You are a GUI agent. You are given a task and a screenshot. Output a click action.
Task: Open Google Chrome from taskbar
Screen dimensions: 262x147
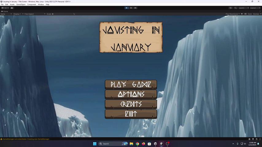[x=137, y=144]
